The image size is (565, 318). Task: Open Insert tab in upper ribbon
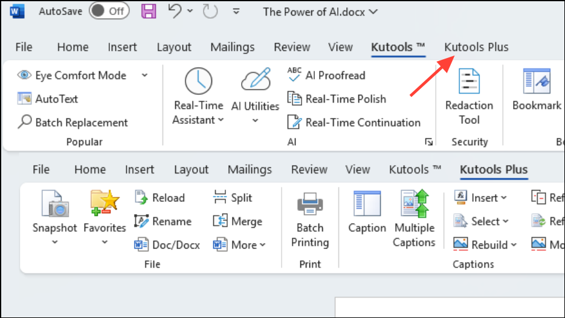click(x=122, y=47)
